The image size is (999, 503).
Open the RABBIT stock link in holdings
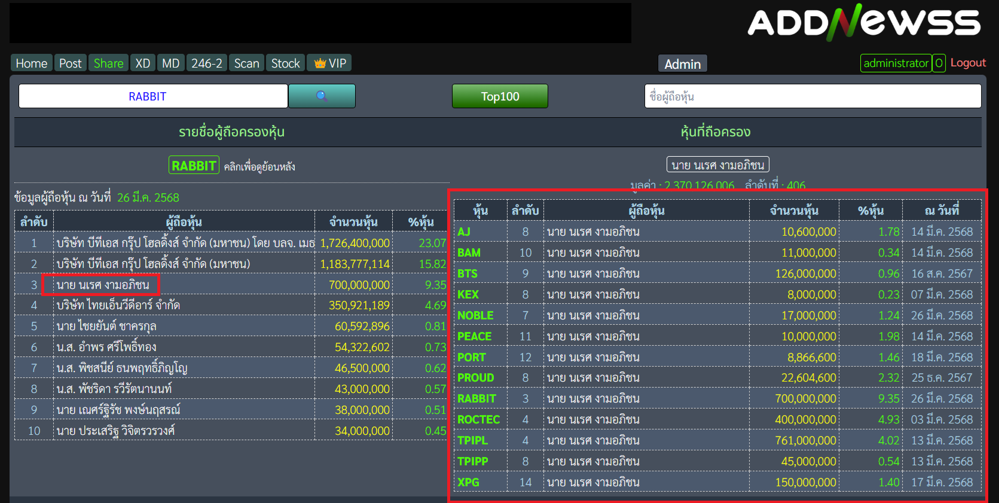476,399
